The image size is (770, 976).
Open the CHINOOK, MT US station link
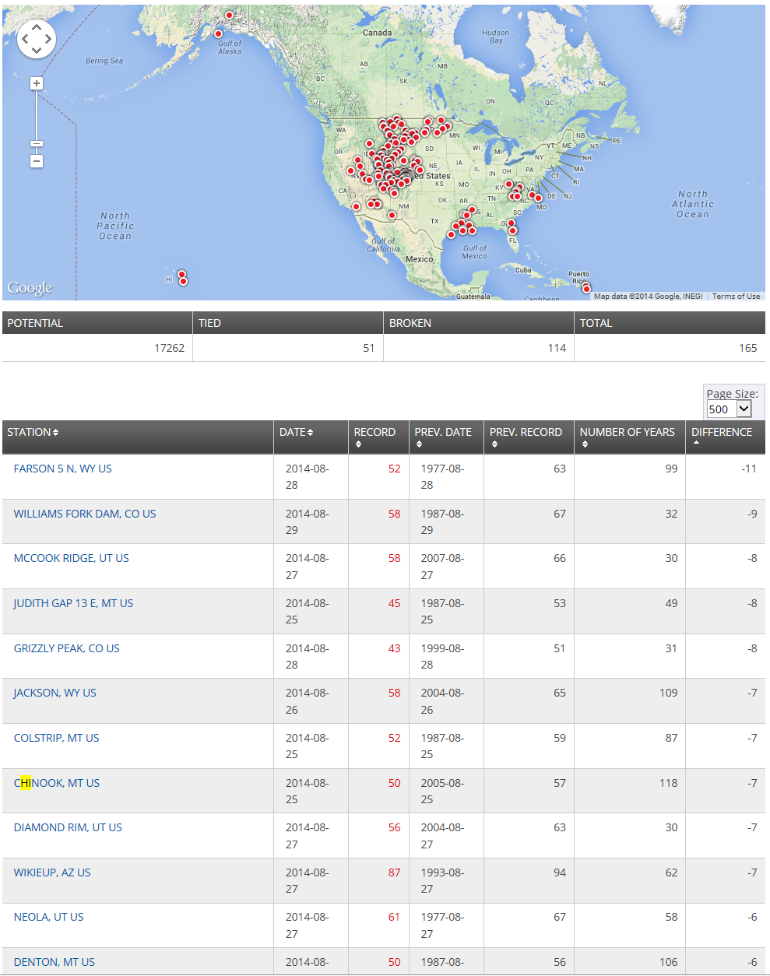click(x=57, y=783)
